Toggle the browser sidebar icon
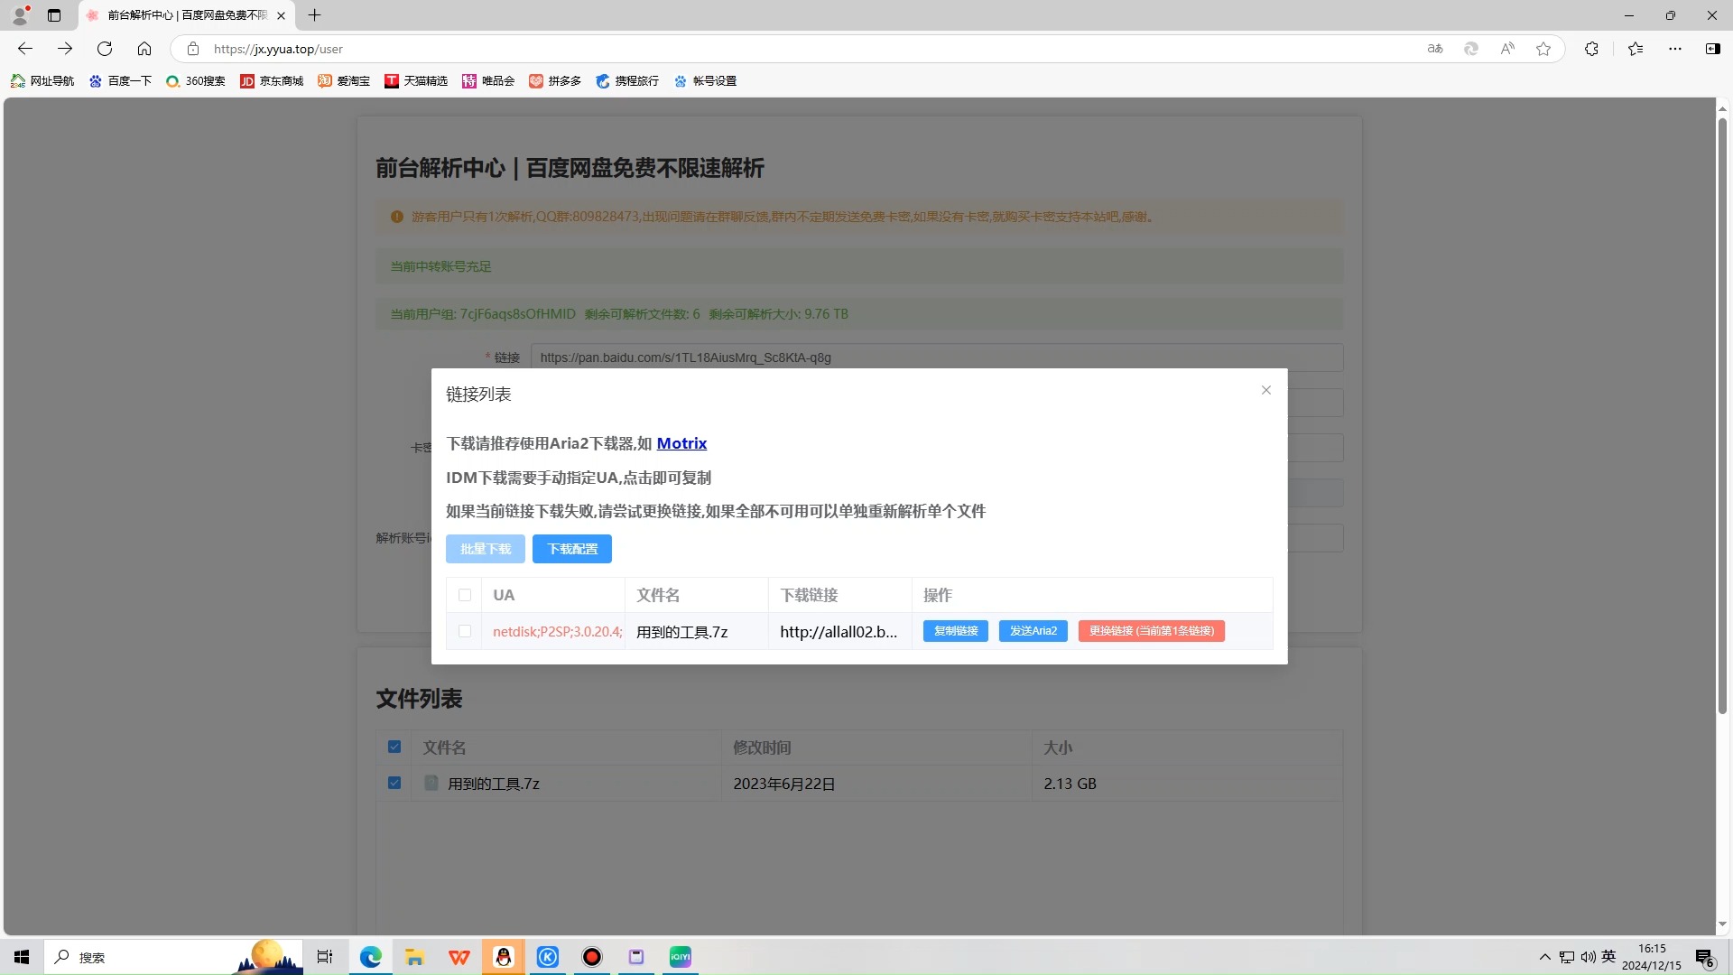 point(1712,49)
